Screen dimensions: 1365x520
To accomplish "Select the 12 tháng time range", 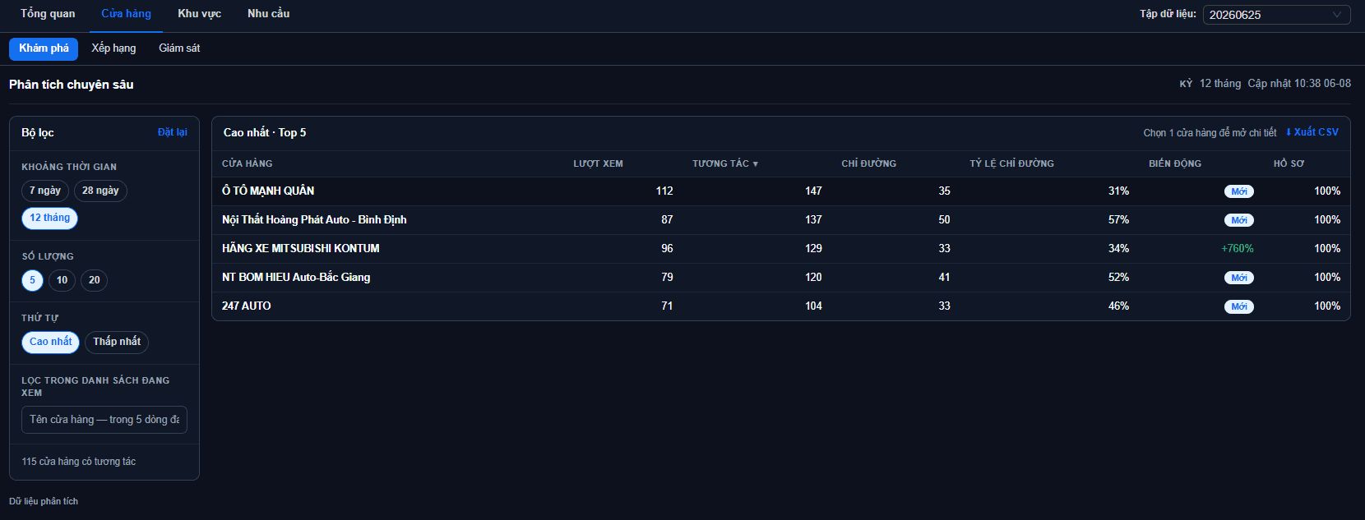I will pyautogui.click(x=49, y=218).
